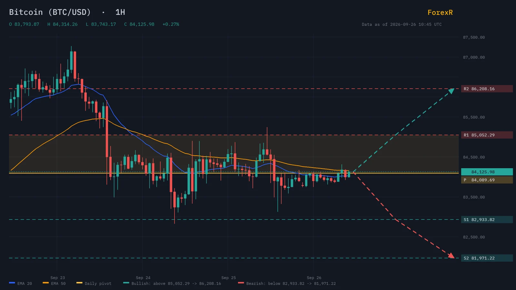The width and height of the screenshot is (516, 290).
Task: Click the Bitcoin (BTC/USD) chart title
Action: click(x=50, y=12)
